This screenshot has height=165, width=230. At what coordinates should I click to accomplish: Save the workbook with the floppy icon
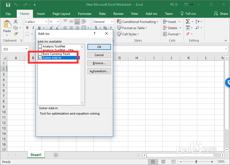click(x=8, y=5)
